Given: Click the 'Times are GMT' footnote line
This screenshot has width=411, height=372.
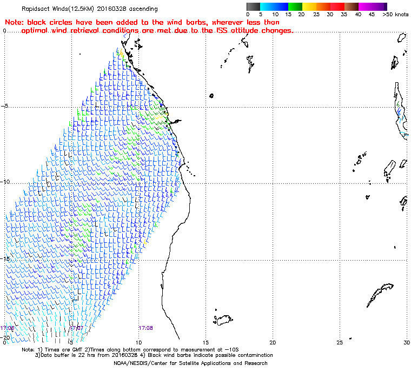Looking at the screenshot, I should pos(130,350).
